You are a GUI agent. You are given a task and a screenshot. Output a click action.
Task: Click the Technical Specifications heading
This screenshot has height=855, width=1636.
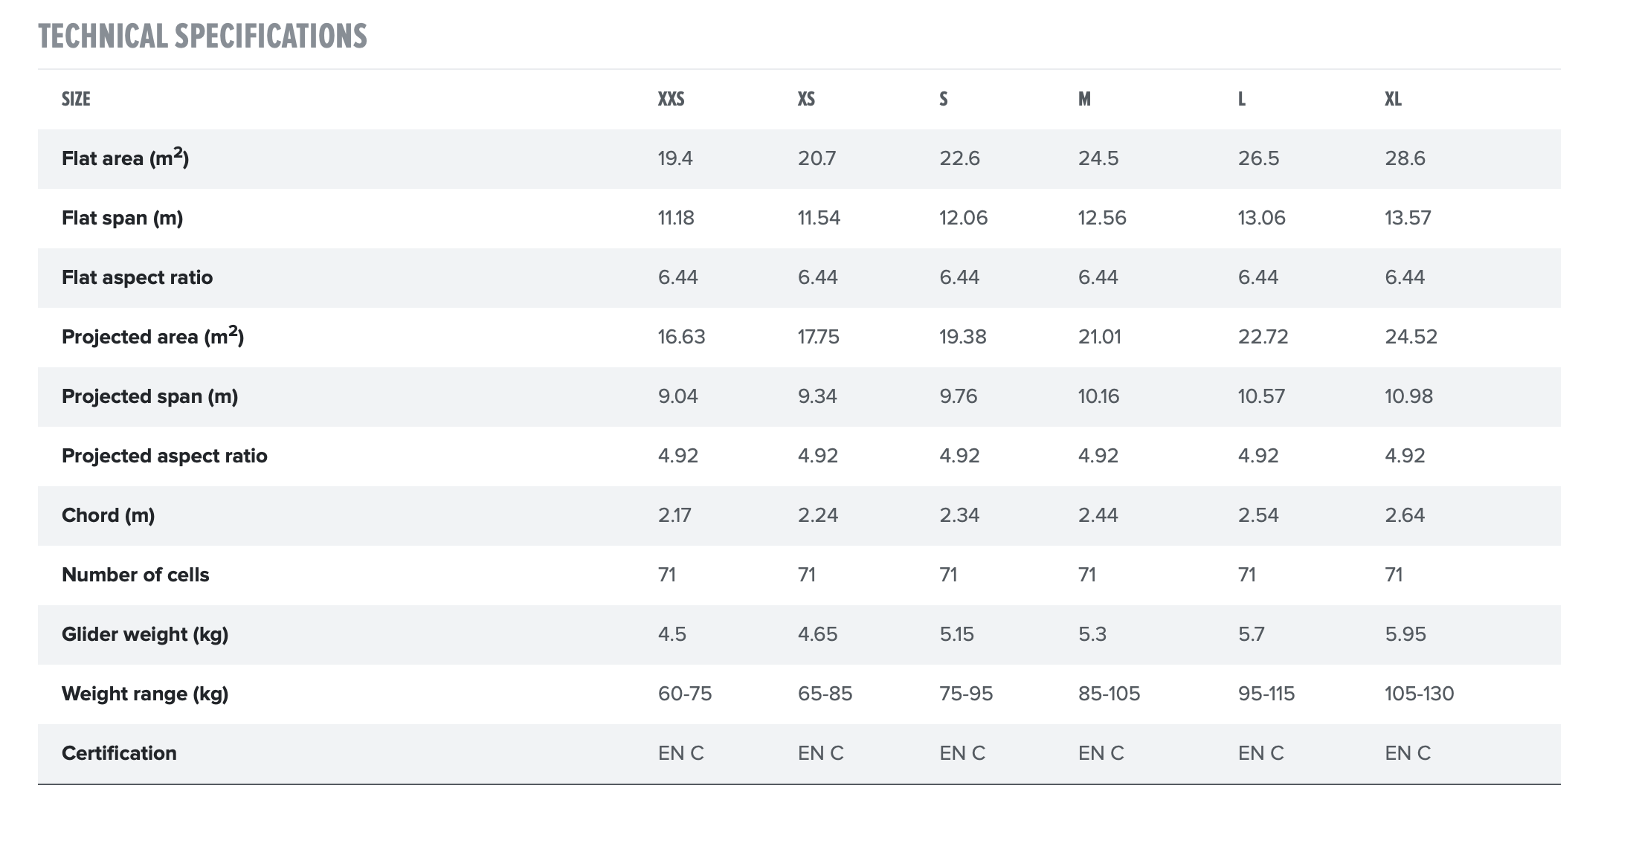click(202, 36)
